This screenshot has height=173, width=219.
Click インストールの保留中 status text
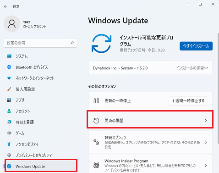click(x=192, y=68)
